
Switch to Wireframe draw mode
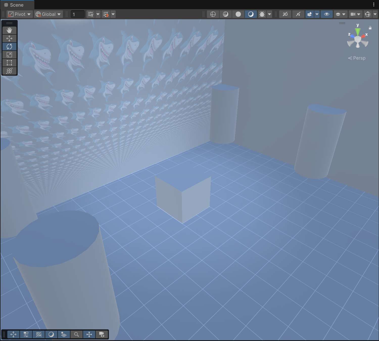[x=213, y=14]
